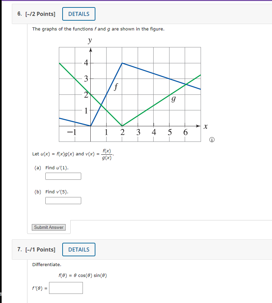
Task: Click the Differentiate instruction text
Action: pyautogui.click(x=47, y=264)
